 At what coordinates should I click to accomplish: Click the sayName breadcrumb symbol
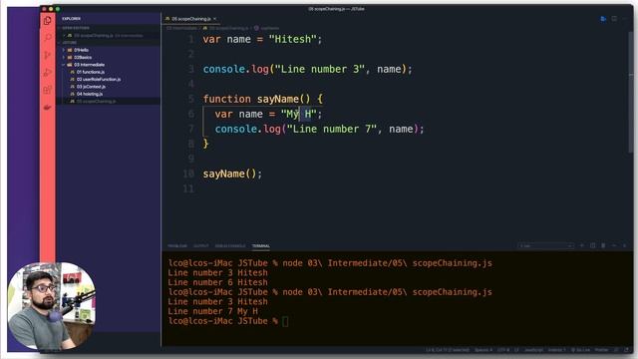coord(267,28)
